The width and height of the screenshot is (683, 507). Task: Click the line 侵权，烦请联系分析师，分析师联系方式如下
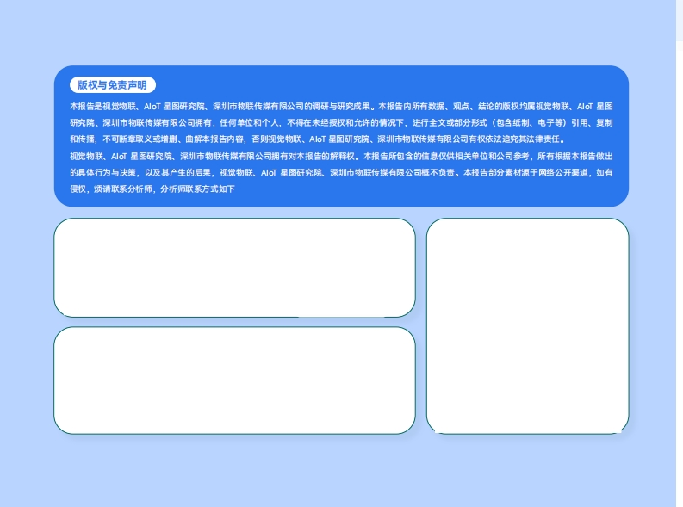click(152, 189)
